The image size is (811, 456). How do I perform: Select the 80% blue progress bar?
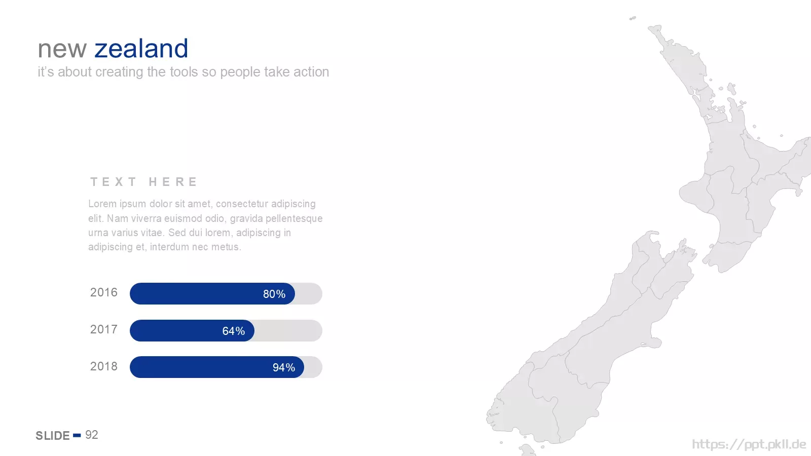[212, 294]
